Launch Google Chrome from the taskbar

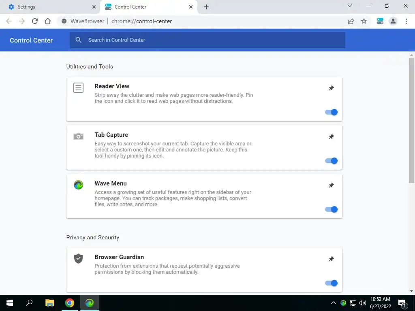[x=70, y=303]
